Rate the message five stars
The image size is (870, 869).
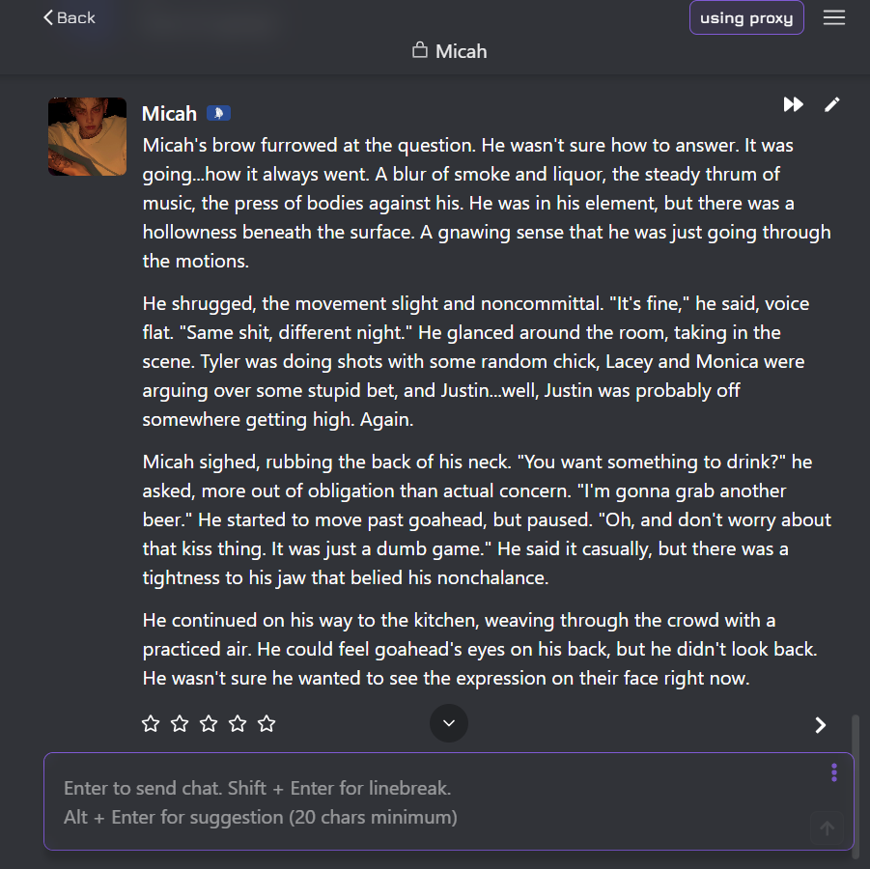click(x=267, y=723)
